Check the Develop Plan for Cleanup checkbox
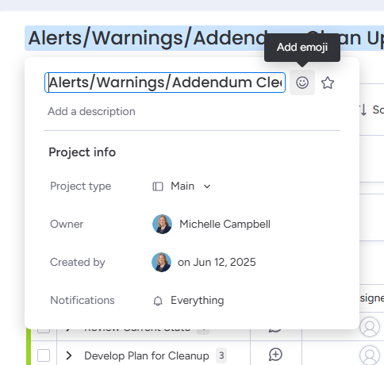Image resolution: width=384 pixels, height=365 pixels. pos(44,355)
